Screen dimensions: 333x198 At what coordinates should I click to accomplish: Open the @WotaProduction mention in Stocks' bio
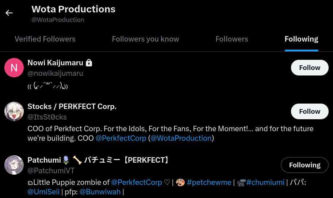(x=181, y=139)
